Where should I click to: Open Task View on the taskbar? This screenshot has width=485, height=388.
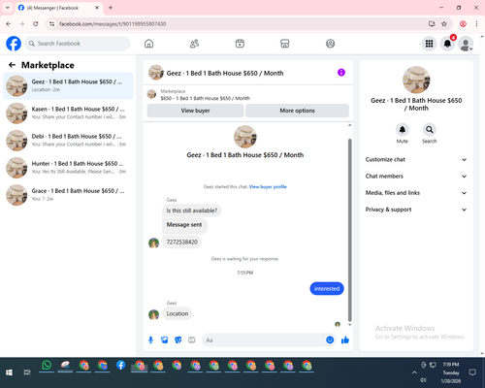(x=27, y=372)
